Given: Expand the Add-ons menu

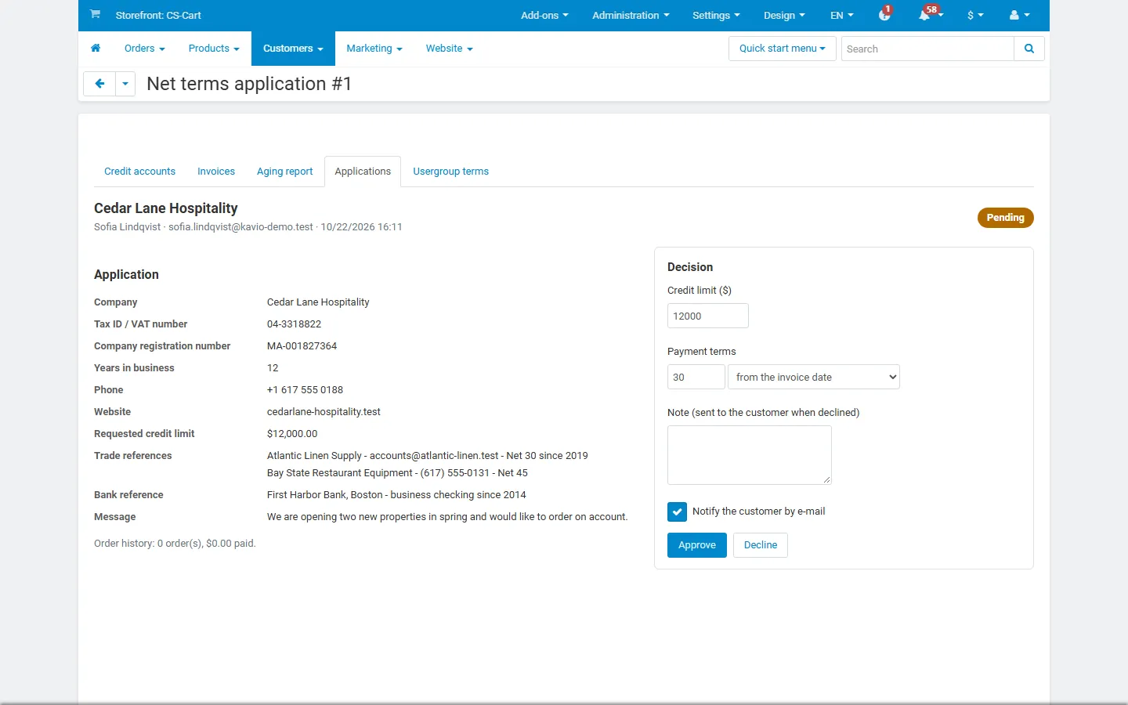Looking at the screenshot, I should coord(544,15).
